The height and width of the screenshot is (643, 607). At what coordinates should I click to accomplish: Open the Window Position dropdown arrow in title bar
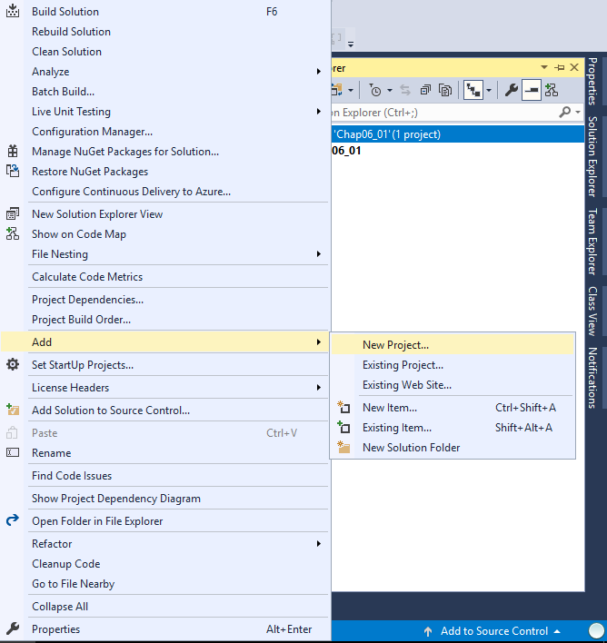544,68
